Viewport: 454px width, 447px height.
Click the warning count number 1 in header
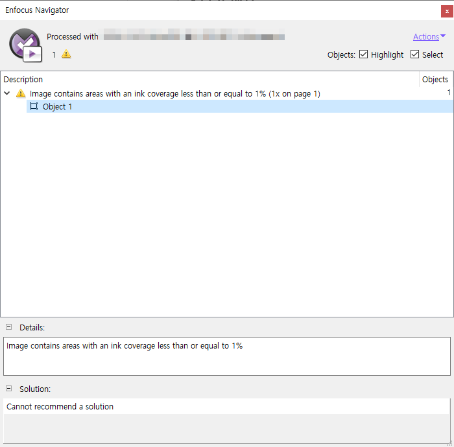click(54, 54)
